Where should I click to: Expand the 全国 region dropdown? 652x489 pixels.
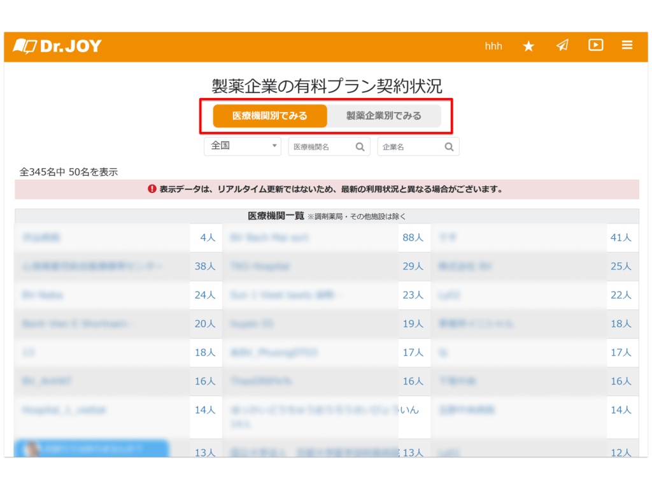pos(242,146)
